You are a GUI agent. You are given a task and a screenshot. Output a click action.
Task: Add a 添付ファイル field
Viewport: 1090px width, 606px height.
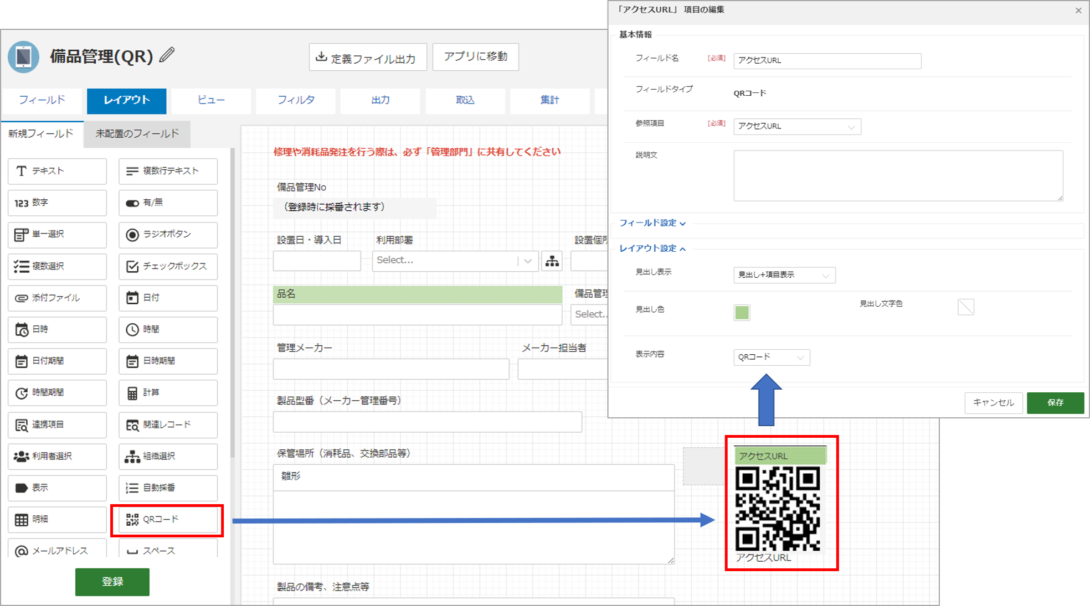click(57, 298)
